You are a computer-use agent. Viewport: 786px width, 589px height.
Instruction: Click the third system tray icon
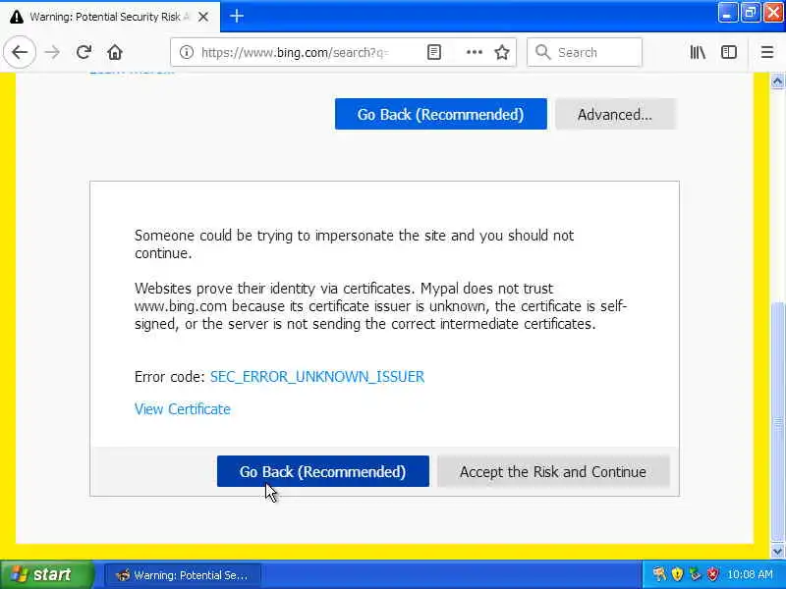click(x=695, y=574)
